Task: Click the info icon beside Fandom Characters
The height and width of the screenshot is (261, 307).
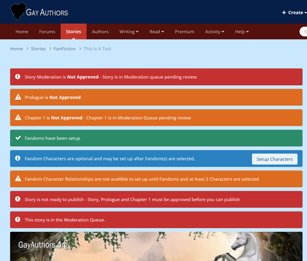Action: pyautogui.click(x=18, y=159)
